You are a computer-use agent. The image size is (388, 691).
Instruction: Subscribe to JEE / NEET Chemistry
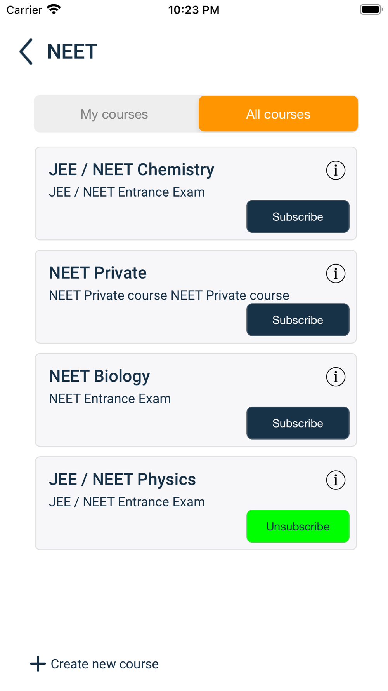point(298,216)
